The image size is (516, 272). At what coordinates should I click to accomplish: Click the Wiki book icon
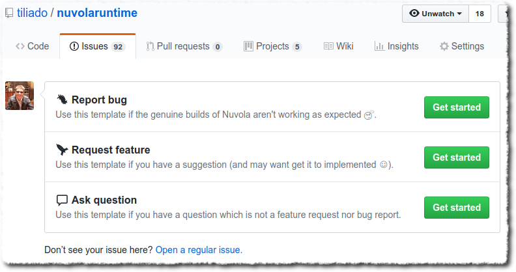point(328,46)
